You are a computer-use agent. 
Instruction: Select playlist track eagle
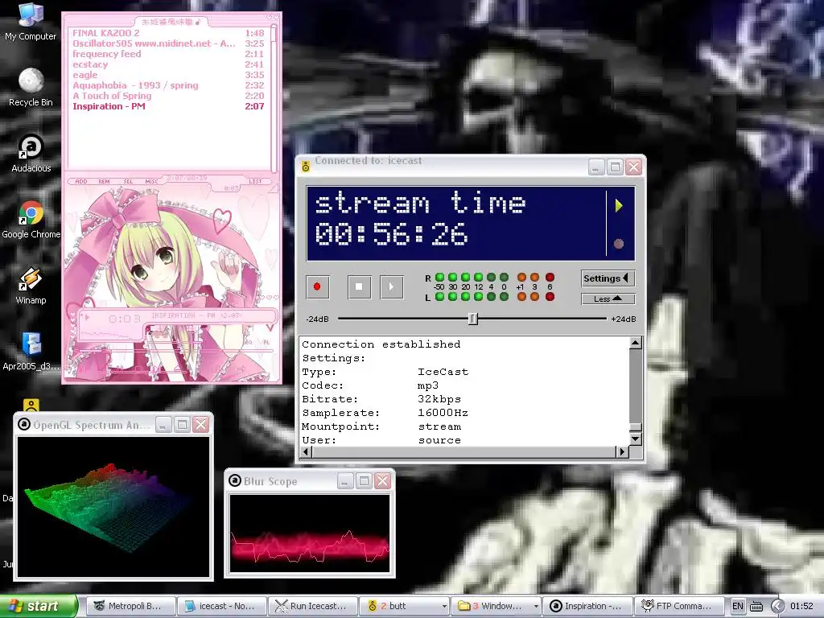click(x=168, y=75)
